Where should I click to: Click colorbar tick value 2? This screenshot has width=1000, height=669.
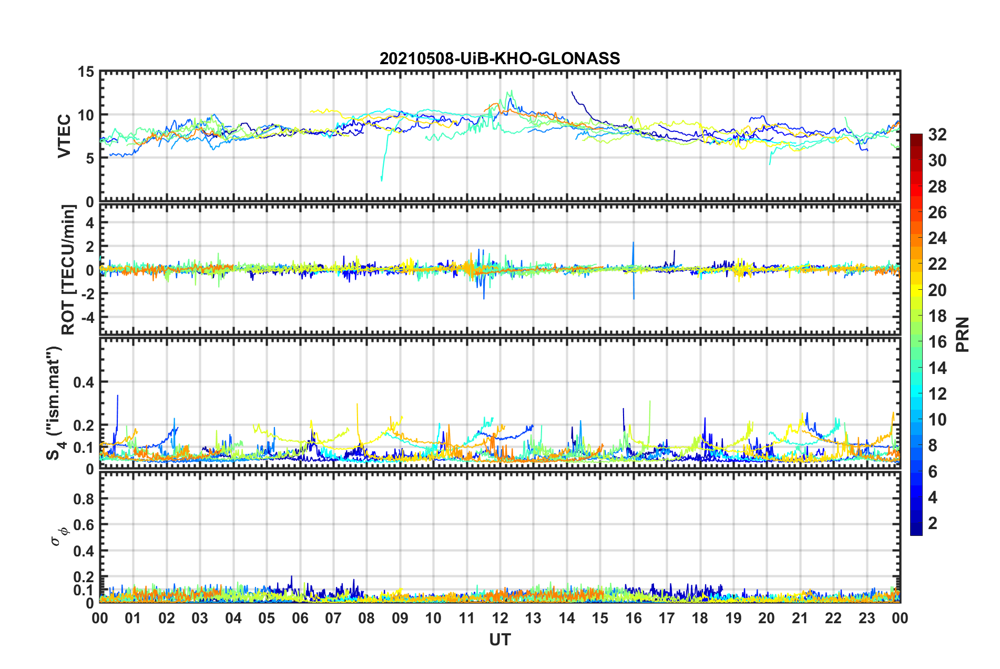[933, 523]
